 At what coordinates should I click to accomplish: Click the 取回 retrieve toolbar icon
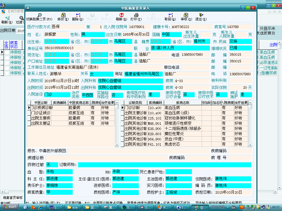click(170, 15)
